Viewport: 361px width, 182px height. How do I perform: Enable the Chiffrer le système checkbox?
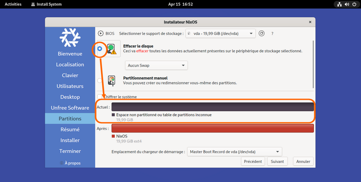(x=100, y=97)
